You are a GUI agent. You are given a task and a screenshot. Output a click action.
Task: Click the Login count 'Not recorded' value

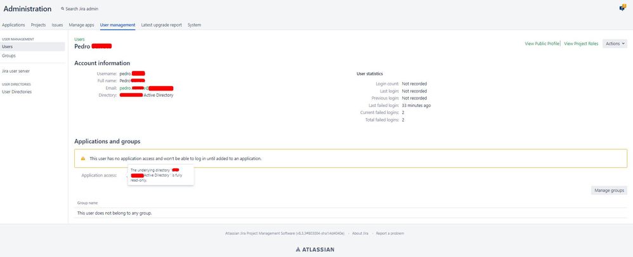[414, 84]
